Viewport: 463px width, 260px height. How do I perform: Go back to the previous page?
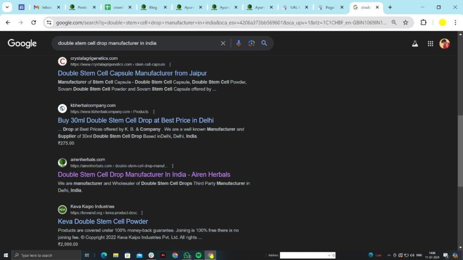coord(8,23)
